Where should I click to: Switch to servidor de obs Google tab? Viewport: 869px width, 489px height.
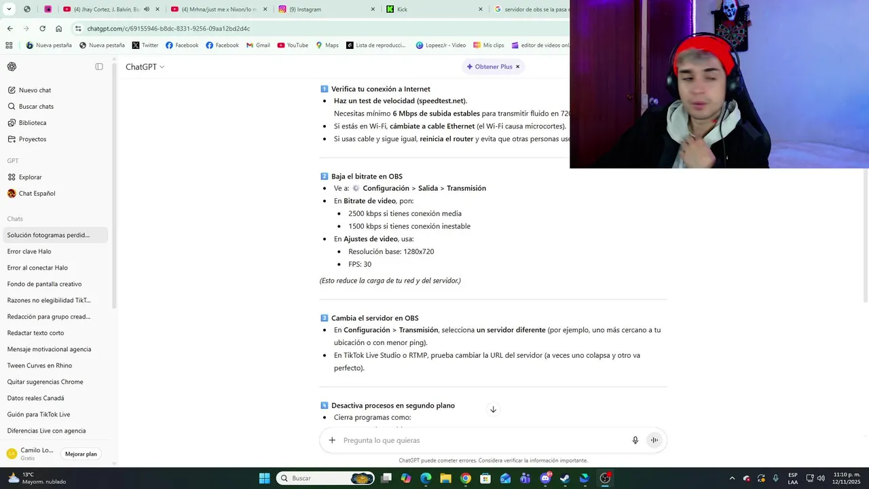(x=530, y=10)
